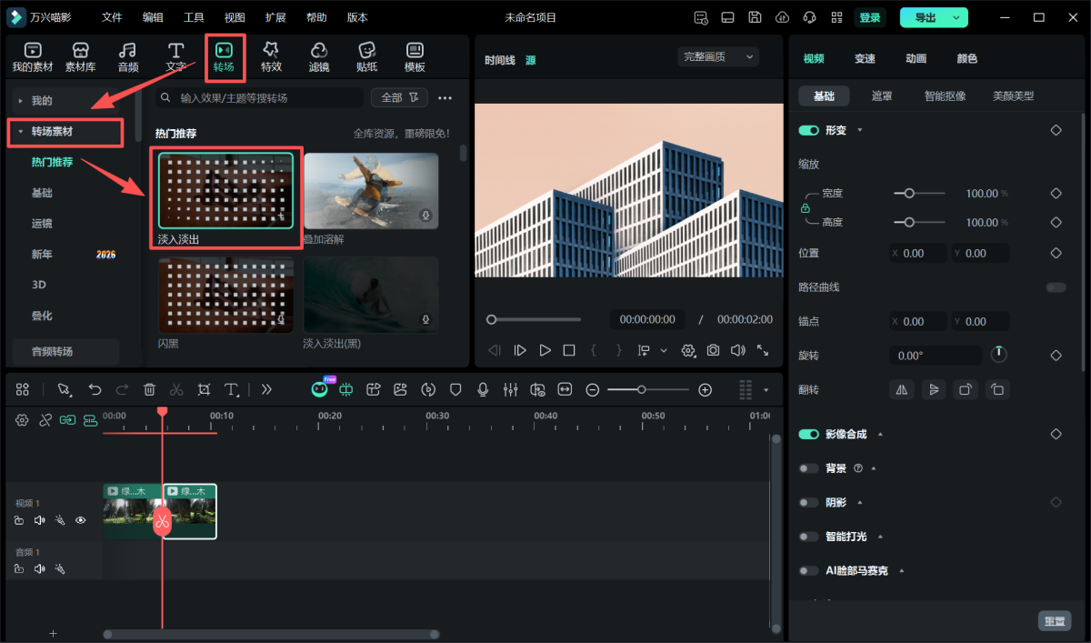Click the delete trash icon in timeline toolbar
Image resolution: width=1091 pixels, height=643 pixels.
(x=149, y=389)
